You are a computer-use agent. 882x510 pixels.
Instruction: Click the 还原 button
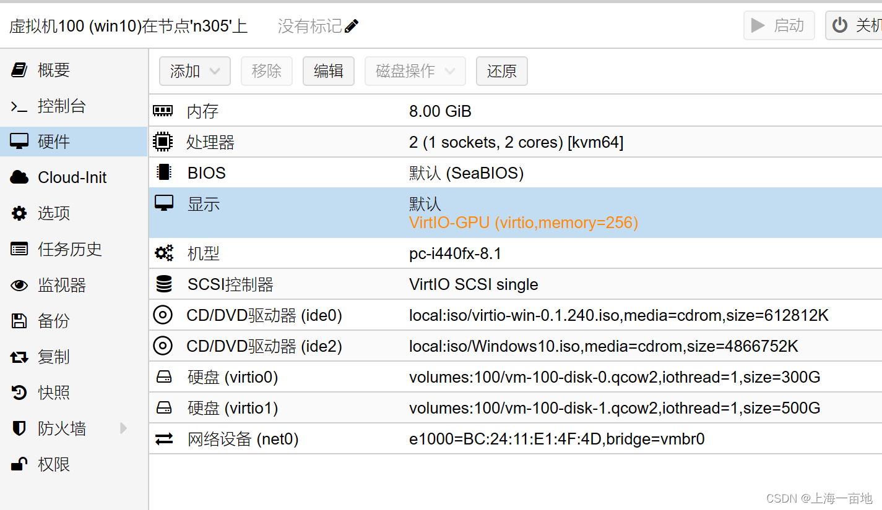[x=502, y=71]
